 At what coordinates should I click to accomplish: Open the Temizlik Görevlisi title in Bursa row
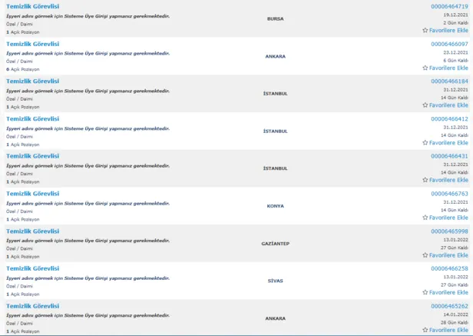coord(32,6)
